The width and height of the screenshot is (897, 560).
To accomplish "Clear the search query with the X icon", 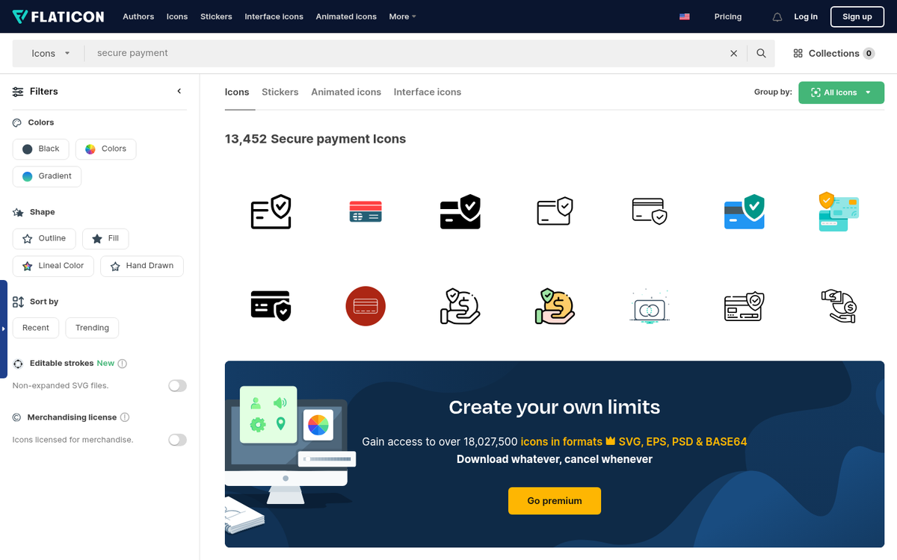I will (733, 53).
